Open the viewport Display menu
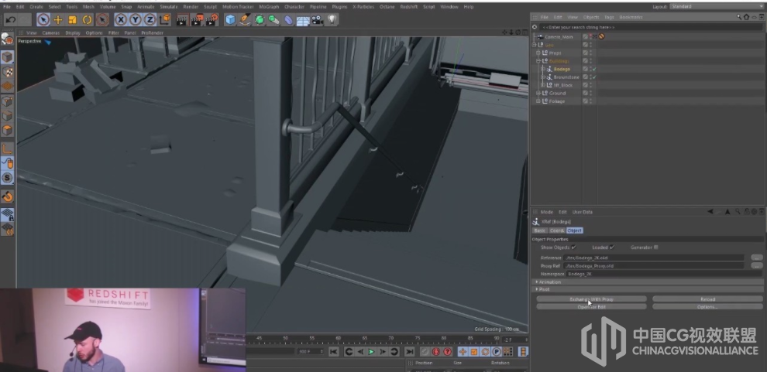The image size is (767, 372). 72,32
